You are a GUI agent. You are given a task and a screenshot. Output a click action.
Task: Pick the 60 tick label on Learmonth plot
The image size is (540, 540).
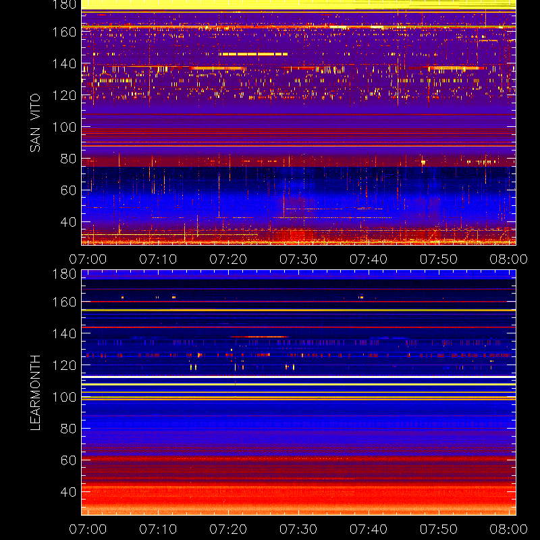pyautogui.click(x=68, y=460)
